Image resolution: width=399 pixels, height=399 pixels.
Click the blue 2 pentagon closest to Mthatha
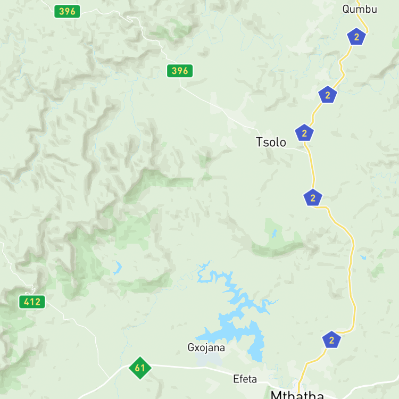[331, 340]
